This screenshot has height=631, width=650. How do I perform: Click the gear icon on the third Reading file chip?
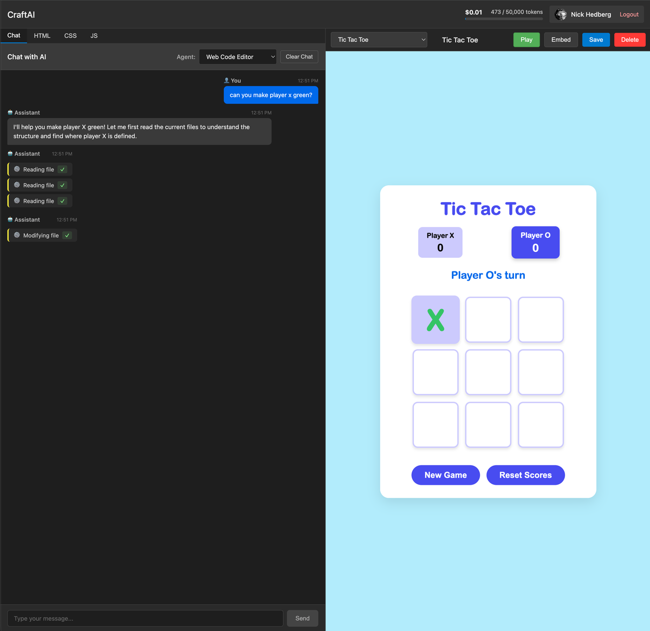pyautogui.click(x=17, y=200)
